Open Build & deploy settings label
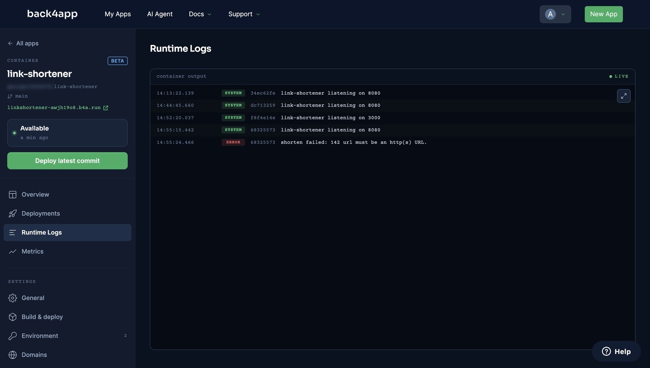The height and width of the screenshot is (368, 650). click(x=42, y=317)
